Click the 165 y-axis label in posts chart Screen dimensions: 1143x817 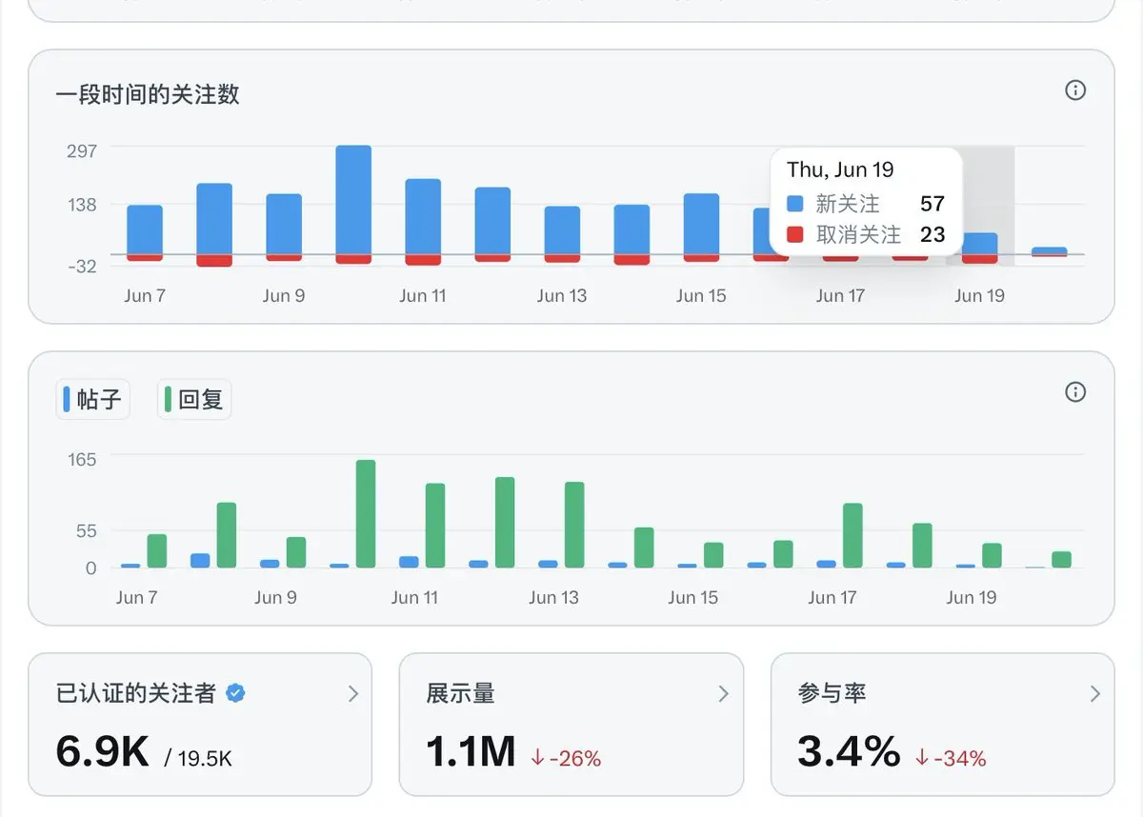[x=82, y=459]
